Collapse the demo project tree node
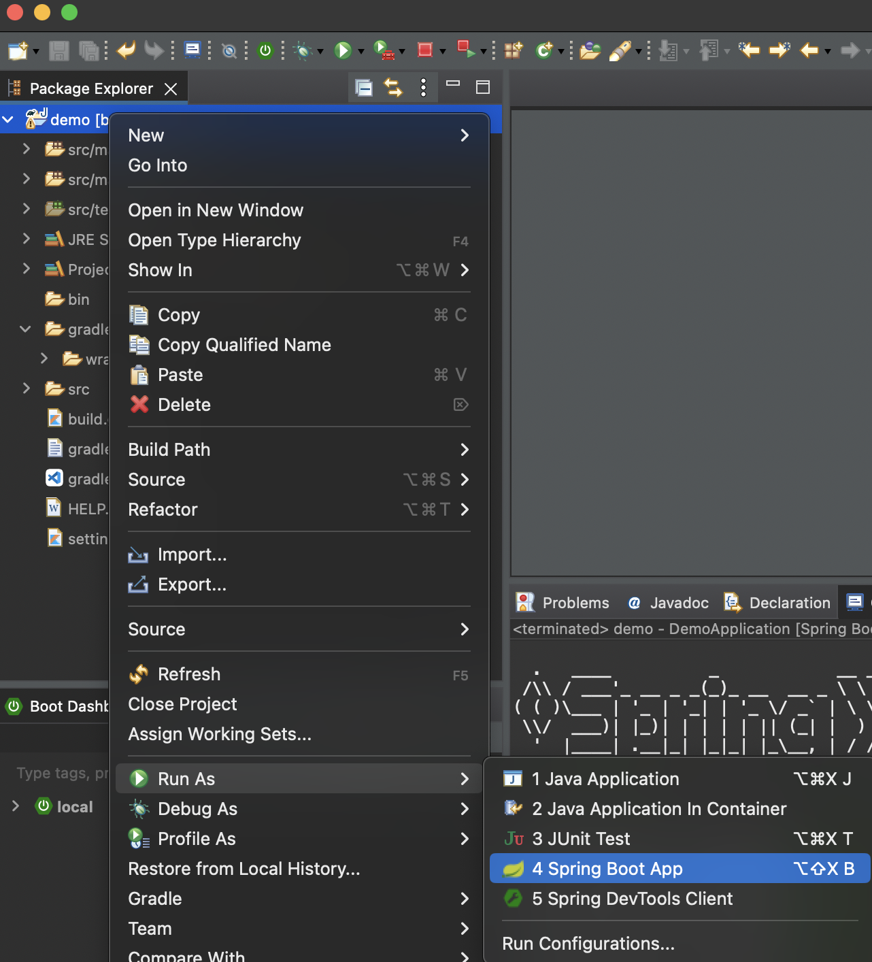The height and width of the screenshot is (962, 872). pyautogui.click(x=8, y=120)
